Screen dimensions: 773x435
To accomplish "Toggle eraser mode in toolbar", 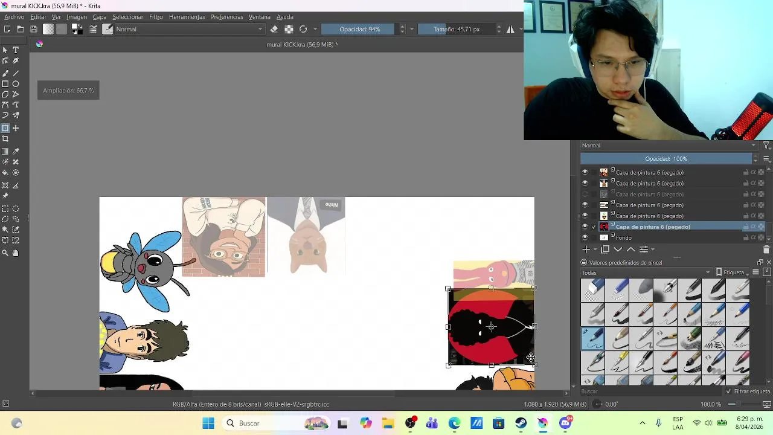I will pos(274,29).
